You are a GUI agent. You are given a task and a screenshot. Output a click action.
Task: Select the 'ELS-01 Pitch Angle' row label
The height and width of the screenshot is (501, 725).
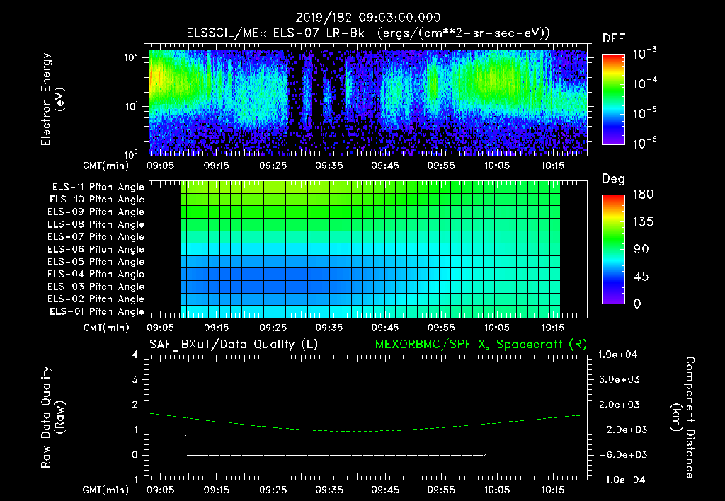click(x=96, y=311)
